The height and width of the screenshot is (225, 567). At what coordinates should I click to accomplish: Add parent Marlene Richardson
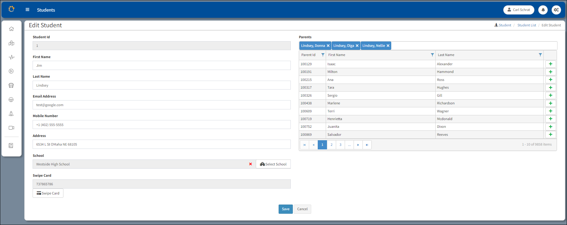pos(550,103)
